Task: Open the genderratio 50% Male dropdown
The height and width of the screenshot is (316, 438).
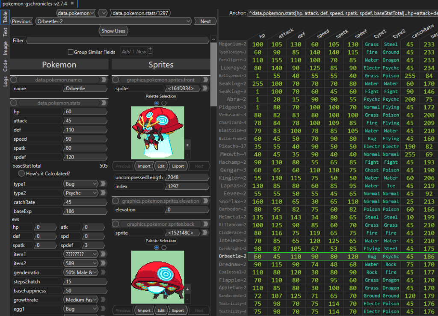Action: pyautogui.click(x=81, y=272)
